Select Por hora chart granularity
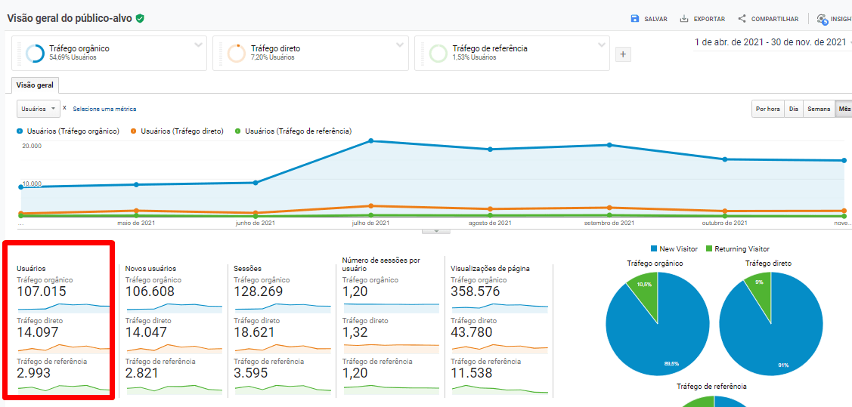Screen dimensions: 852x407 click(767, 109)
